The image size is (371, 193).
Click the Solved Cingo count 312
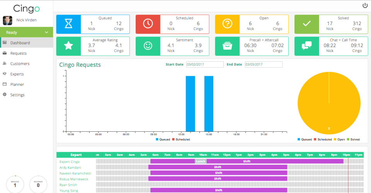[357, 23]
